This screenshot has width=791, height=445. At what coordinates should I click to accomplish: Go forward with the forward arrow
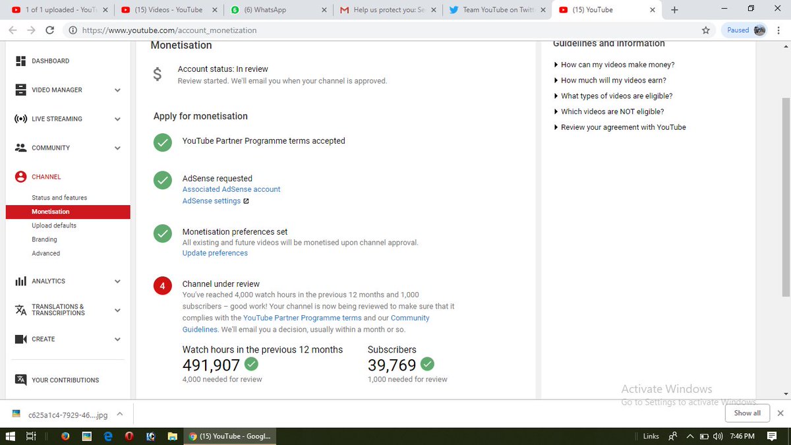point(31,30)
